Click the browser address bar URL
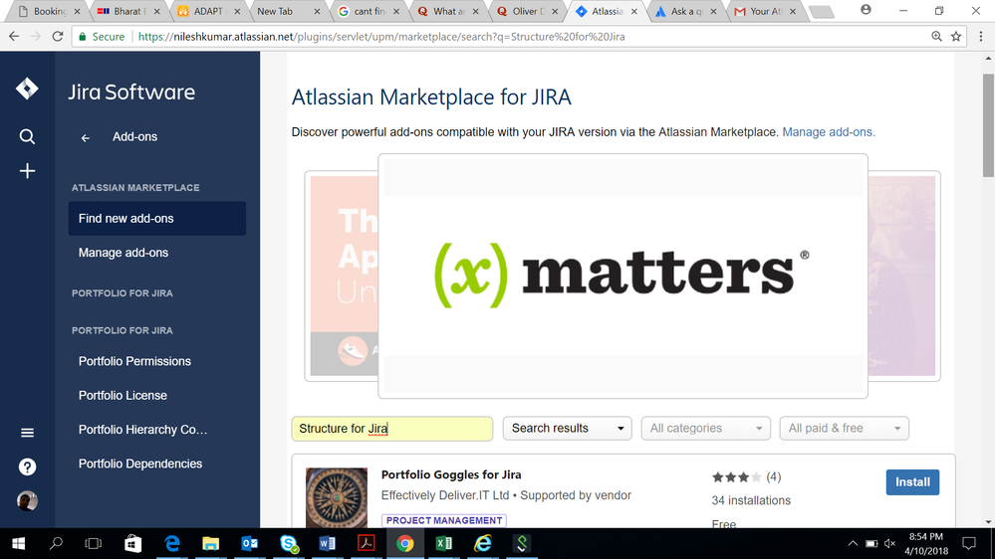The image size is (995, 559). coord(380,37)
